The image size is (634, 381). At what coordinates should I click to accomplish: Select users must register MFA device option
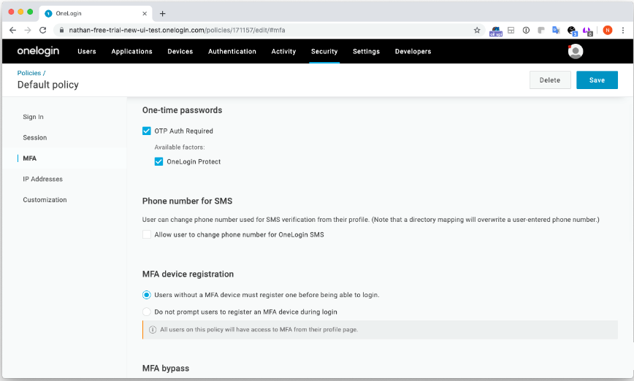pos(146,295)
